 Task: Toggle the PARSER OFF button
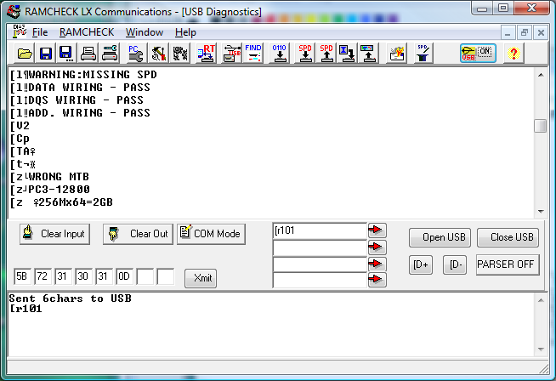click(508, 264)
